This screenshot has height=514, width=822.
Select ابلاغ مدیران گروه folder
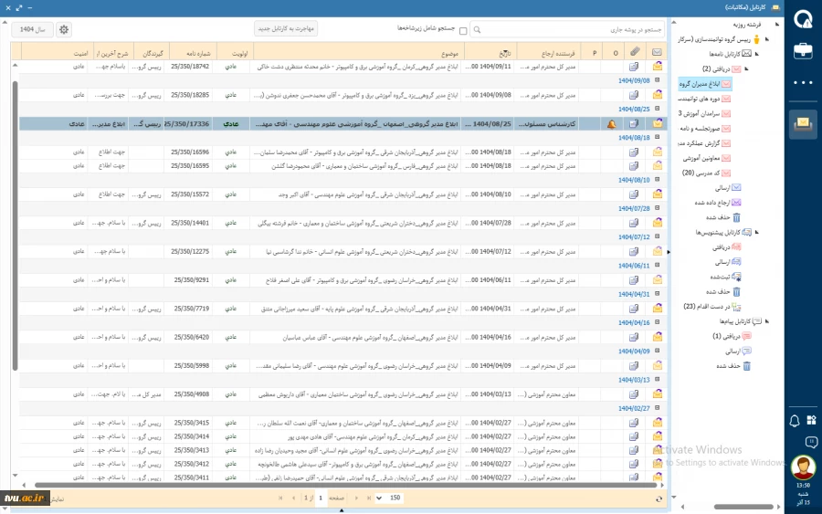[x=704, y=84]
